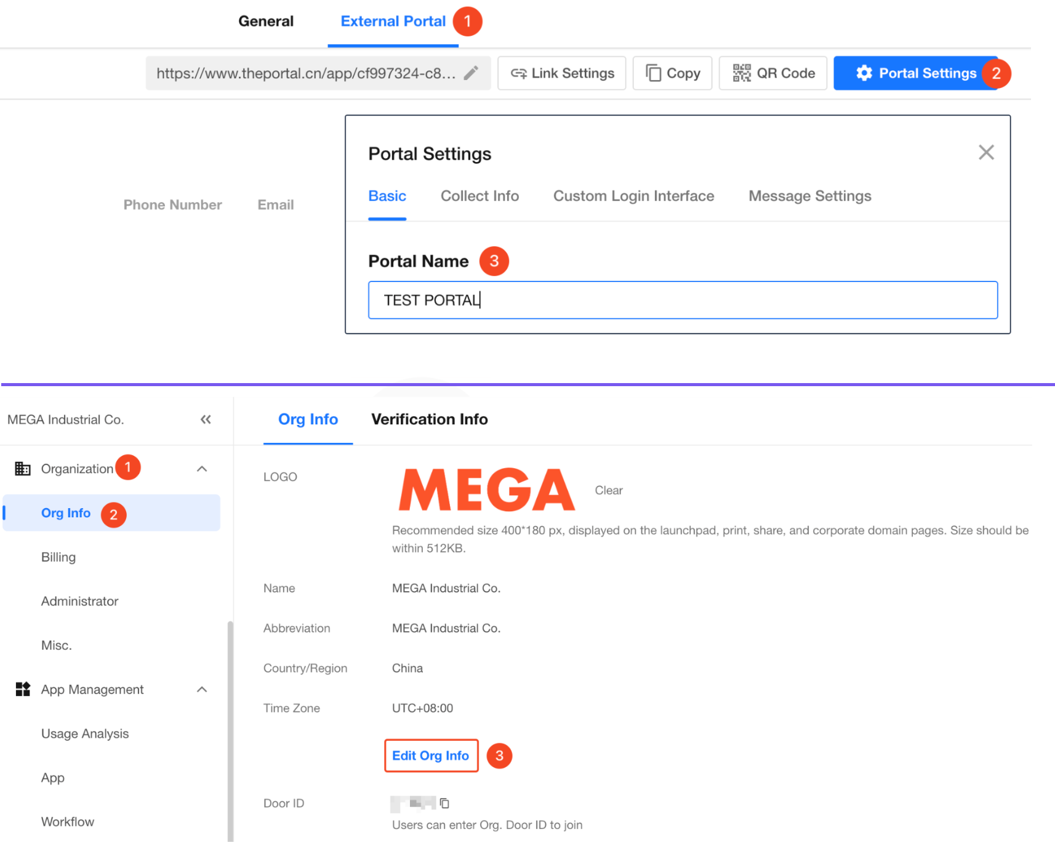Switch to the General tab

point(266,22)
